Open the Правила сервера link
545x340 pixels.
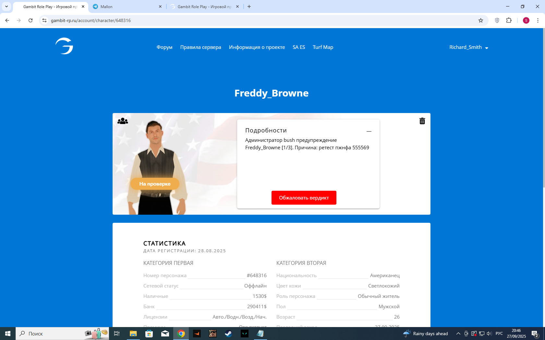coord(200,47)
